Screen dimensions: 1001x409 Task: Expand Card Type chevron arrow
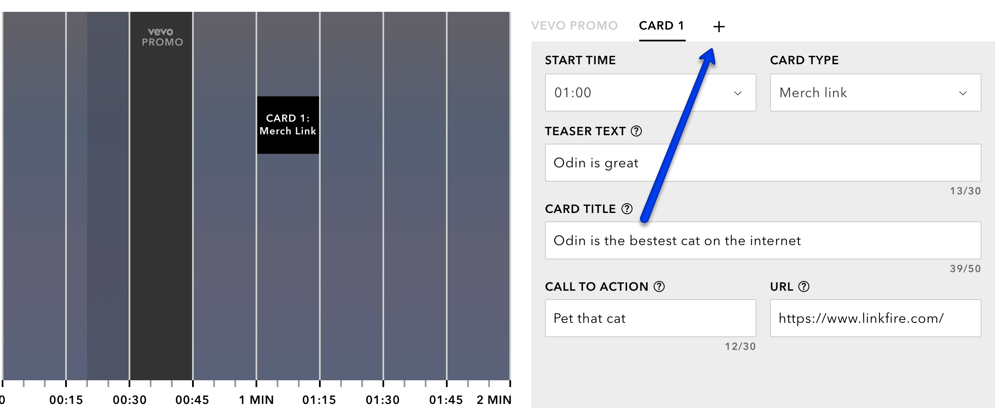pos(963,93)
